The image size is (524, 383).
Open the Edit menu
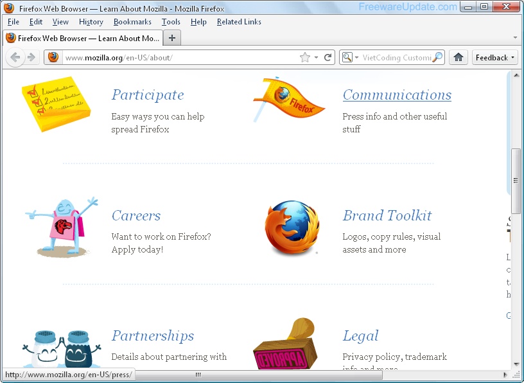(36, 22)
